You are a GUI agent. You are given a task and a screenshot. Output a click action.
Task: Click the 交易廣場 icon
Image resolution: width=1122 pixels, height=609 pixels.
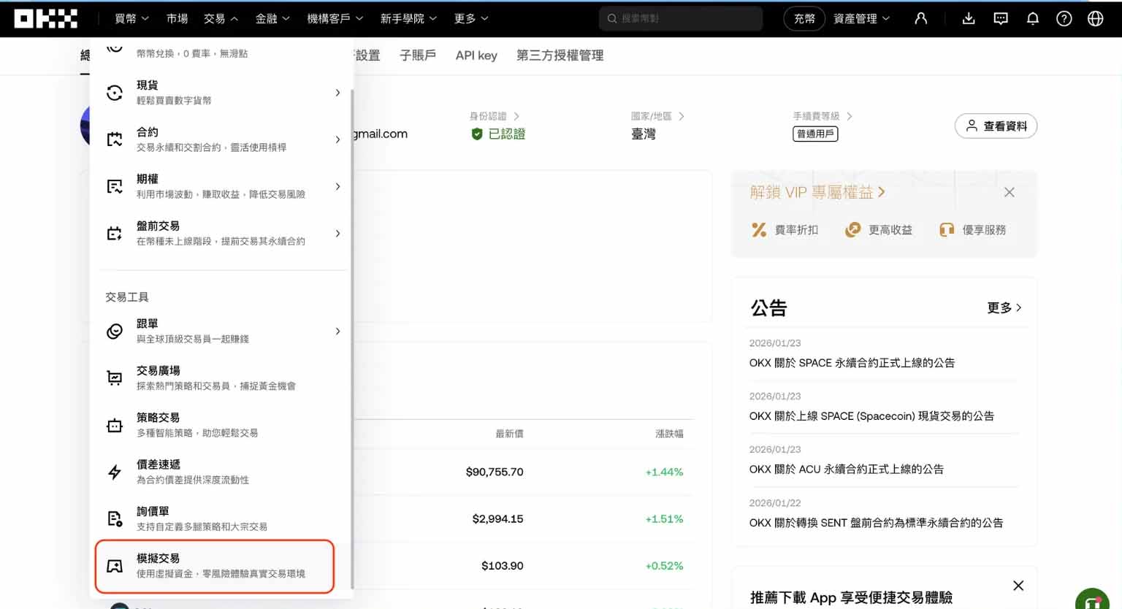(x=115, y=378)
